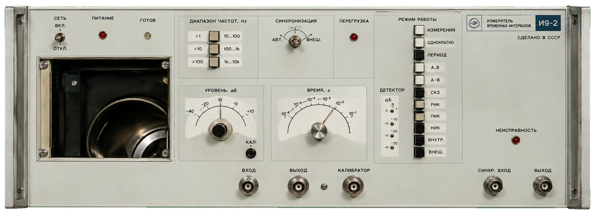
Task: Select the ×100 frequency range button
Action: [214, 62]
